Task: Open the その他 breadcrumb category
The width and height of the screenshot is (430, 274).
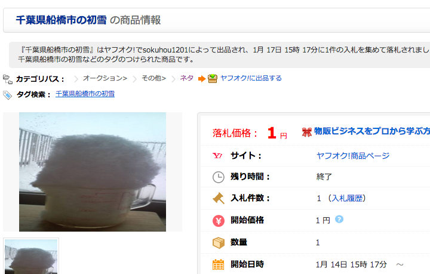Action: (x=154, y=78)
